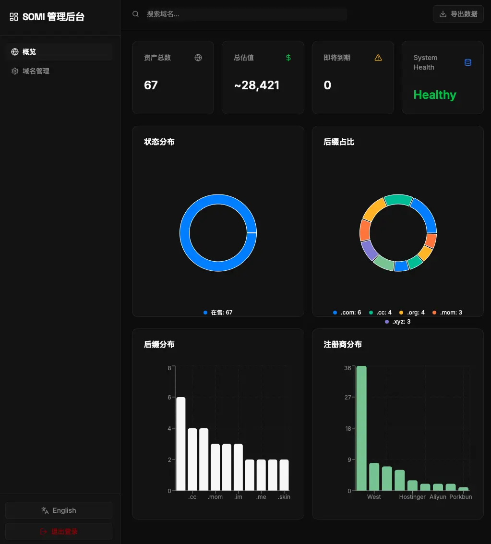
Task: Click the 后缀分布 chart title
Action: 159,344
